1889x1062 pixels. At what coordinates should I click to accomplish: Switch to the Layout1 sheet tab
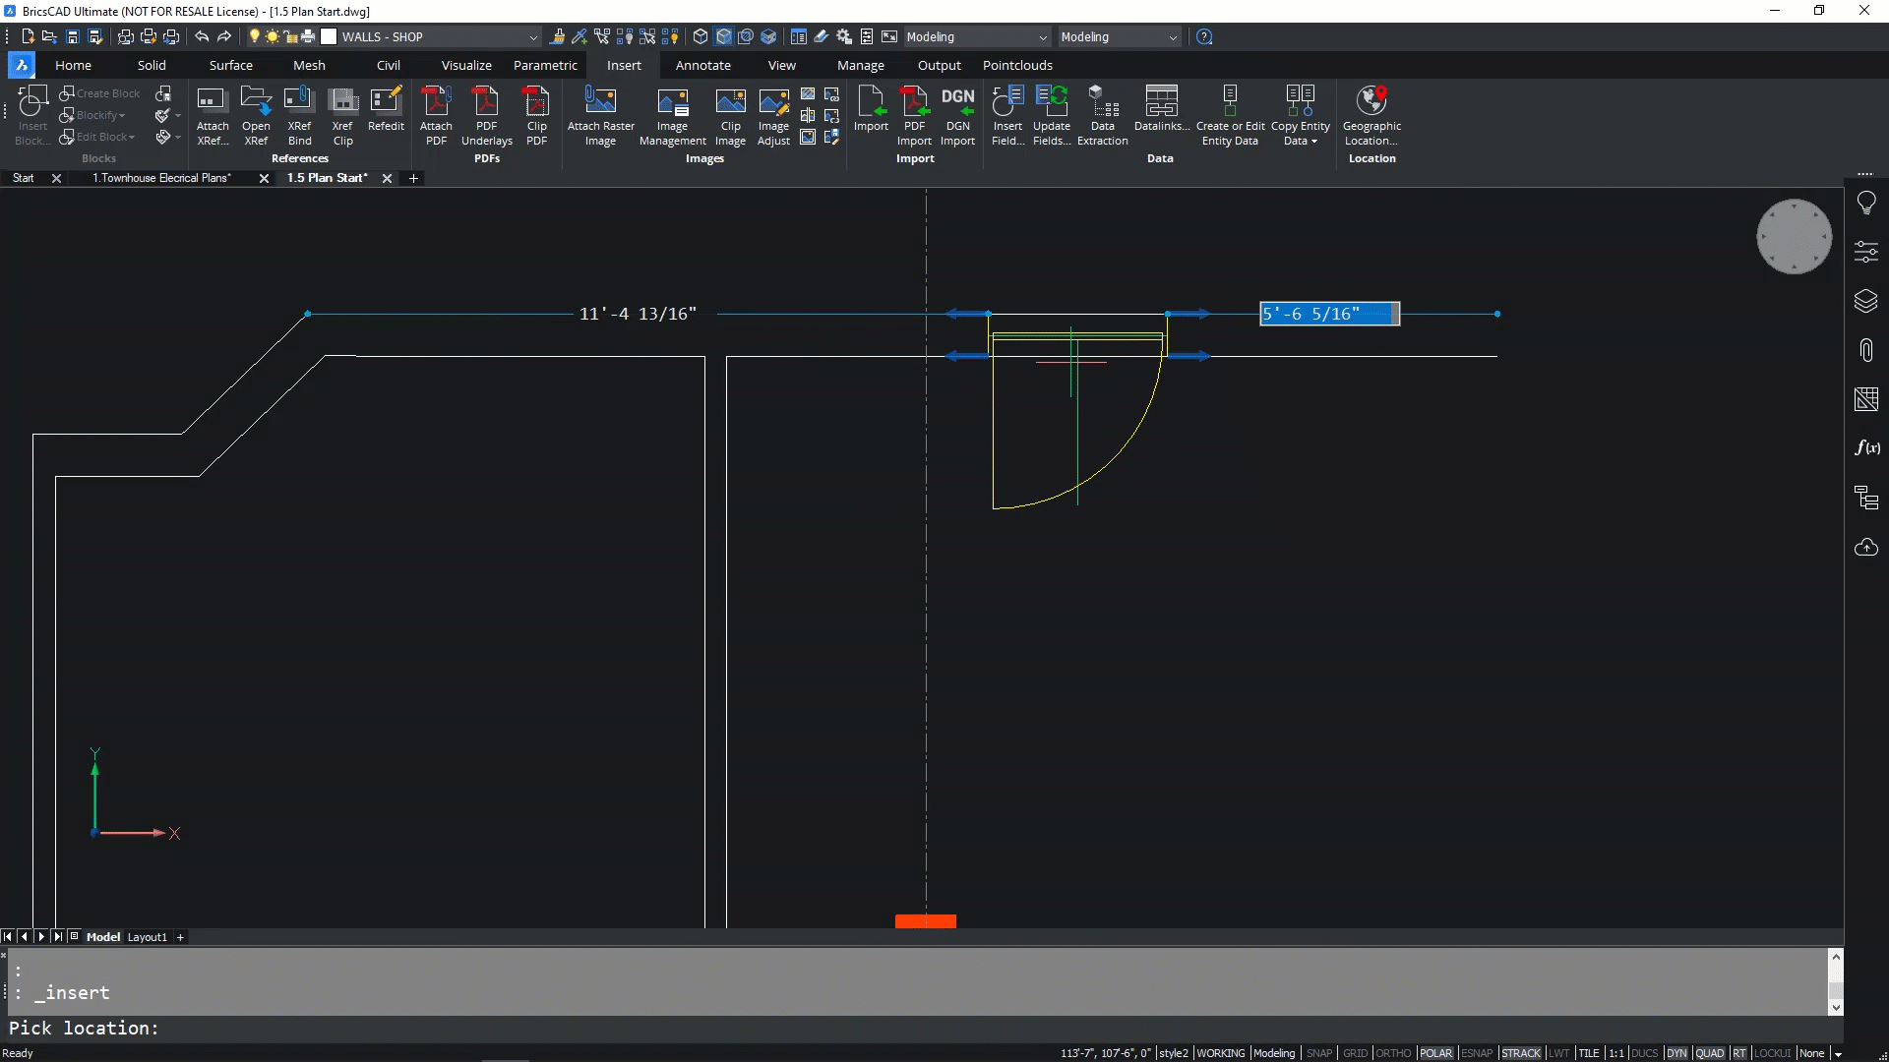pyautogui.click(x=148, y=937)
